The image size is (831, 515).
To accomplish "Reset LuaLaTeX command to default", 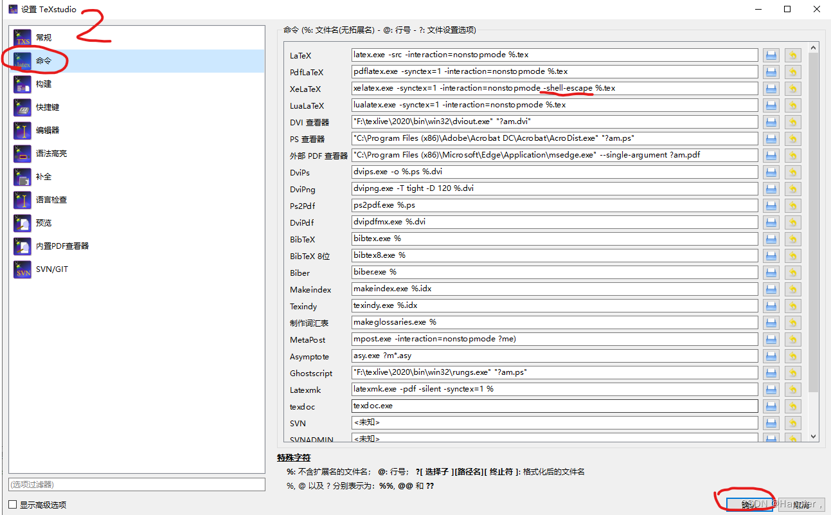I will click(793, 105).
